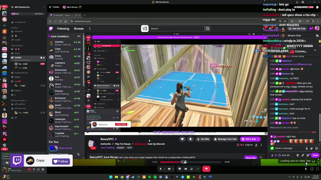Open more options ellipsis in call controls

(x=198, y=169)
